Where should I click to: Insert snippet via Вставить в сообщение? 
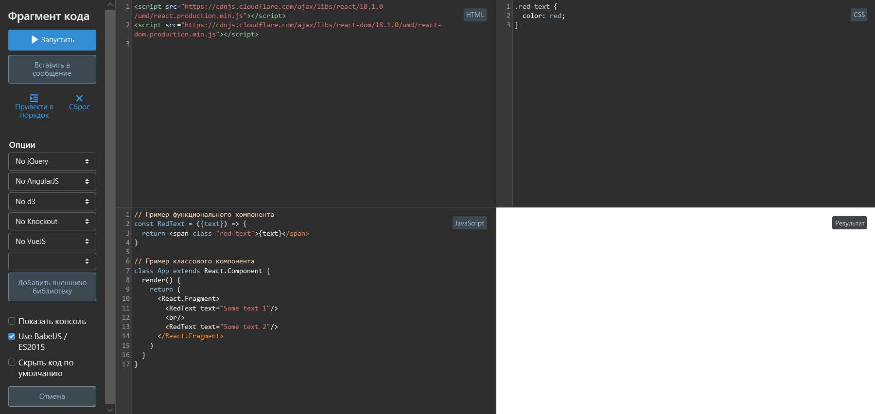click(52, 69)
